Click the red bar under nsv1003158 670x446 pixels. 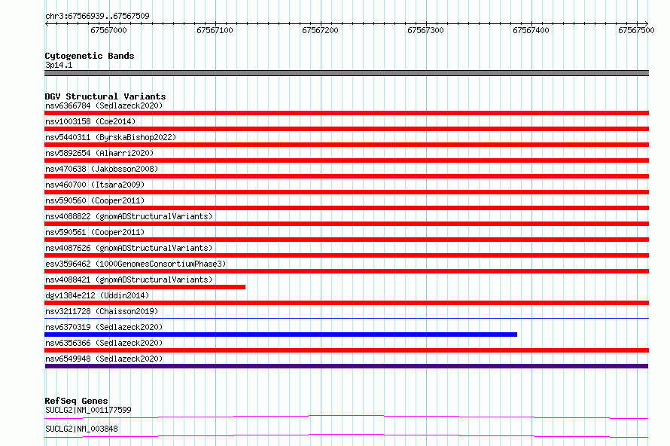[x=346, y=129]
